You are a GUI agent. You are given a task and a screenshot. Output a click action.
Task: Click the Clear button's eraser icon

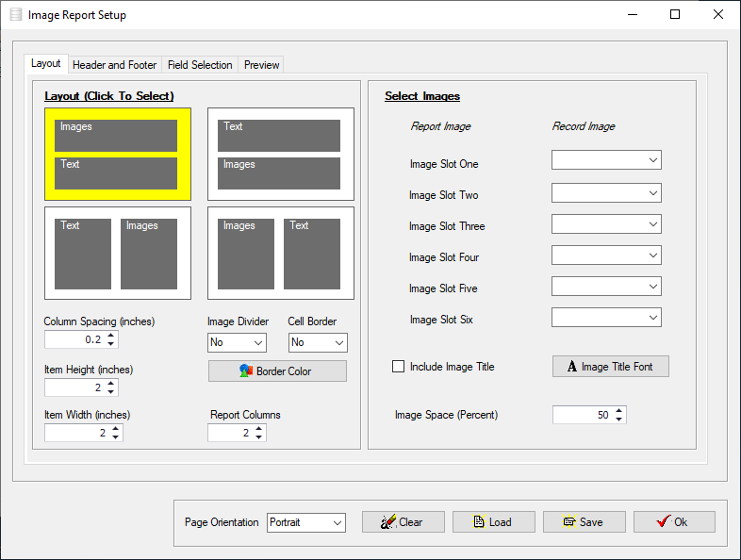point(388,521)
